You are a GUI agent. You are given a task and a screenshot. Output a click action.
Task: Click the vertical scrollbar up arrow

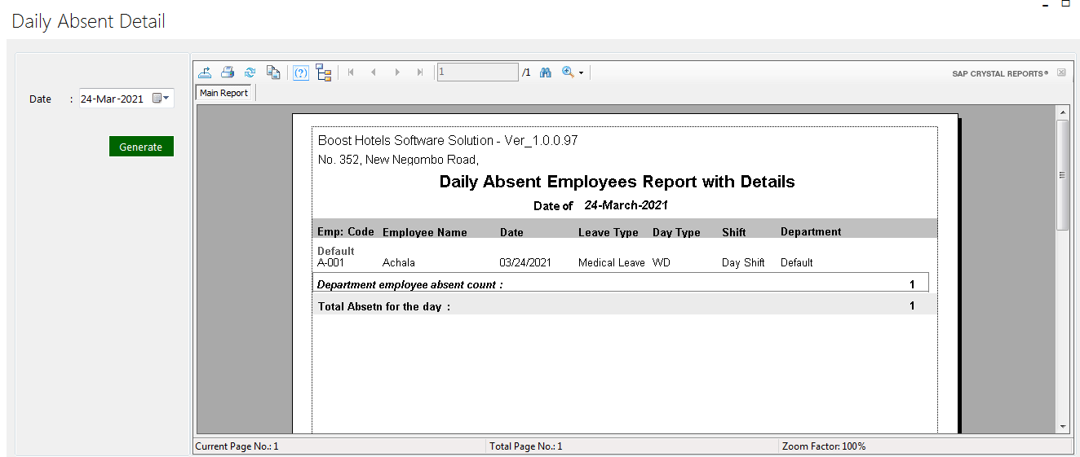point(1062,112)
